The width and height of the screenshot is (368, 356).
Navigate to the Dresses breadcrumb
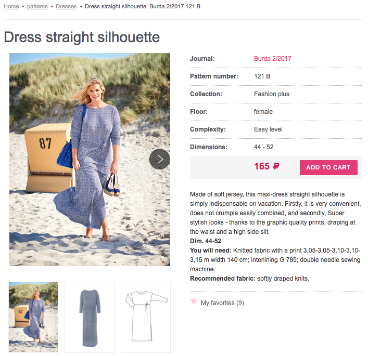66,6
